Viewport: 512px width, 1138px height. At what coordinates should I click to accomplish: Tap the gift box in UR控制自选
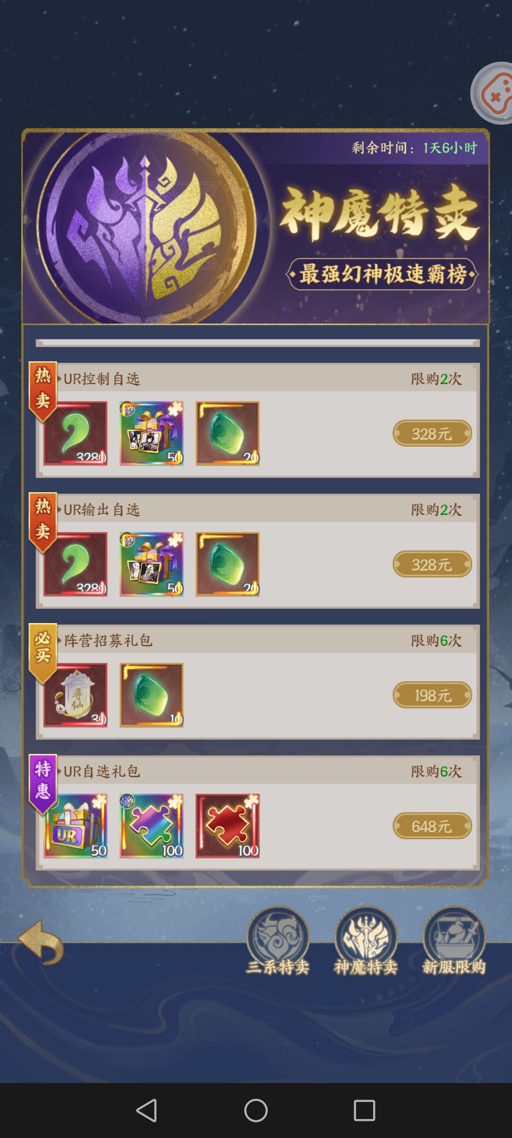coord(151,433)
